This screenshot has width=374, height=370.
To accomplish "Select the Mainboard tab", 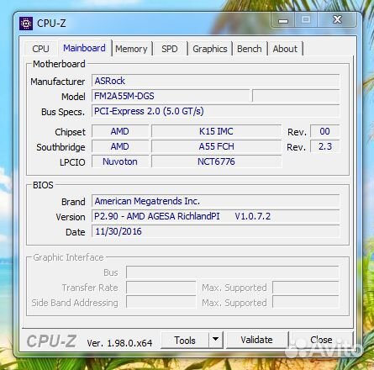I will click(84, 48).
